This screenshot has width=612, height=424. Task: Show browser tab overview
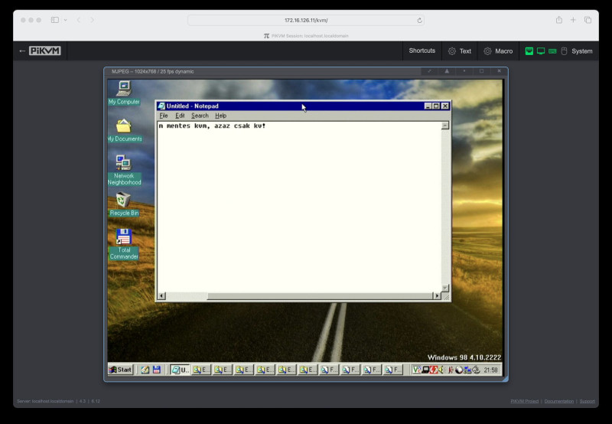[x=588, y=20]
